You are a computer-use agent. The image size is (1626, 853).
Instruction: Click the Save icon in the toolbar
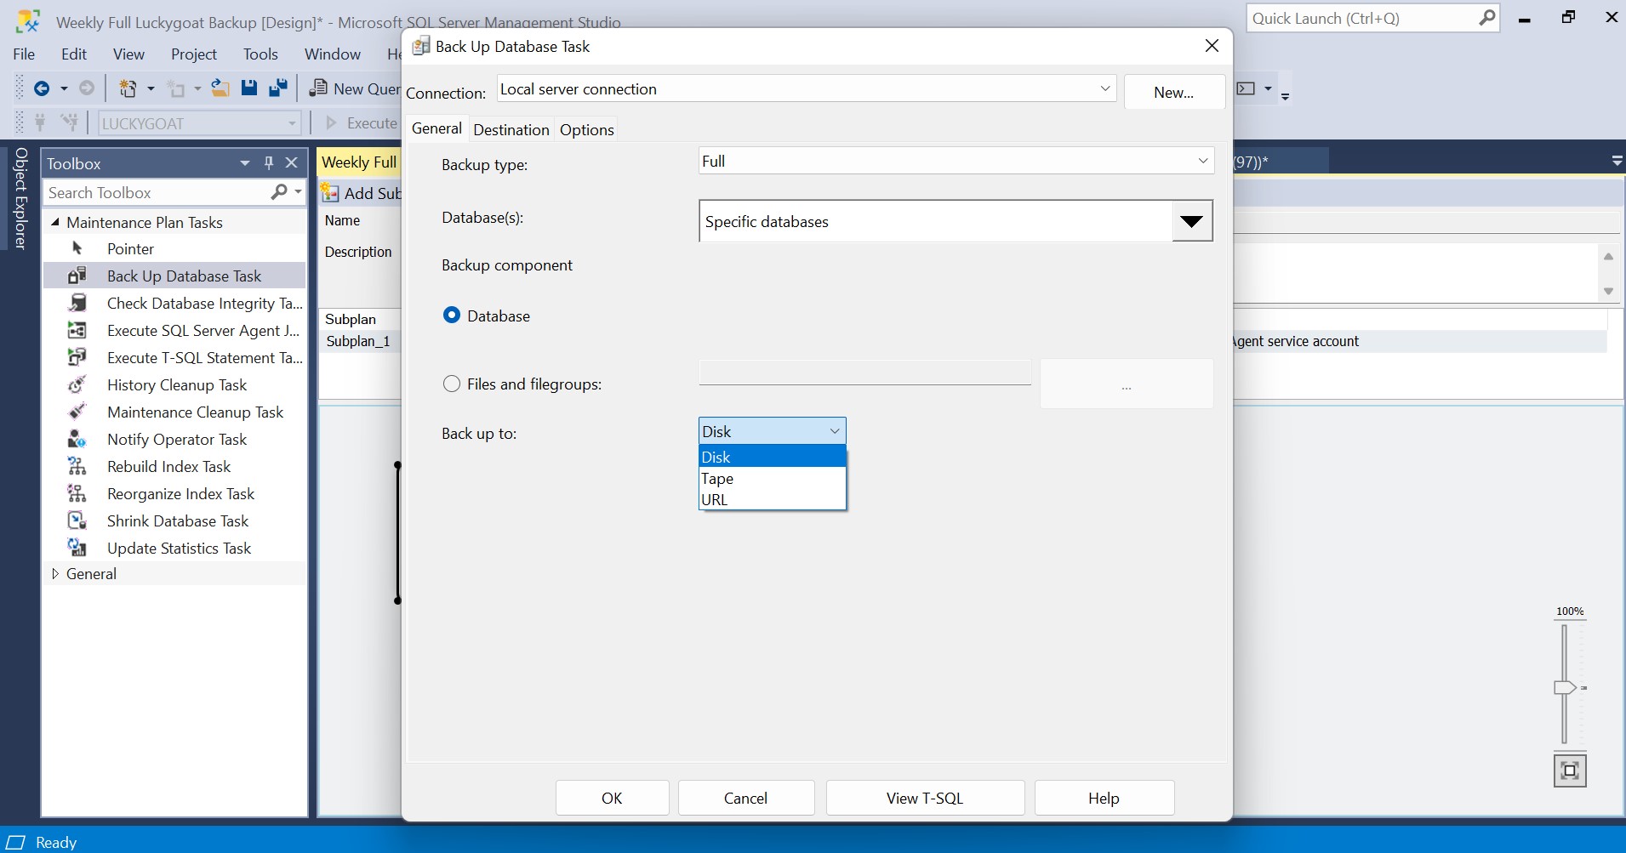click(248, 88)
